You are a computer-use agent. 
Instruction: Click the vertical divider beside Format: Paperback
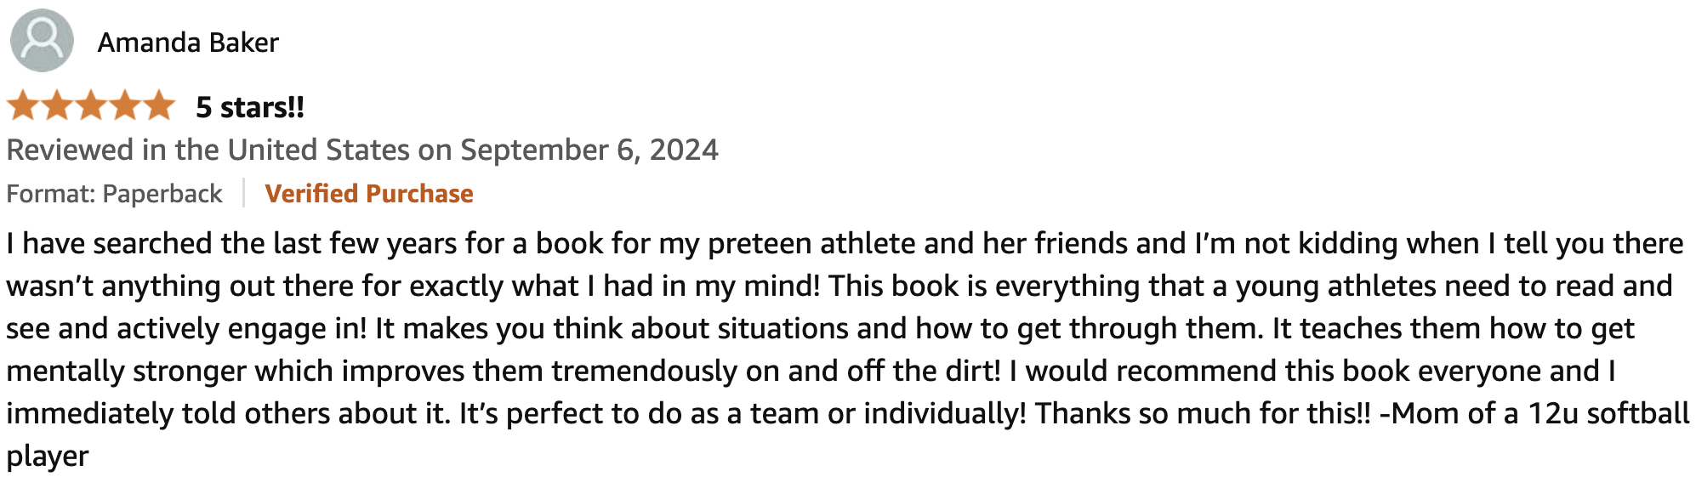(243, 193)
